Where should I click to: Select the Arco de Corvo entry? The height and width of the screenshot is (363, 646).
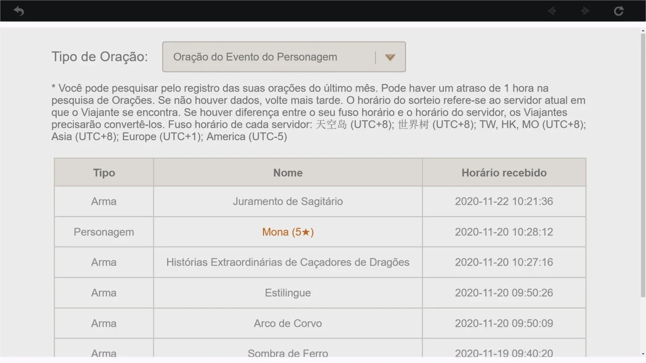pos(288,323)
